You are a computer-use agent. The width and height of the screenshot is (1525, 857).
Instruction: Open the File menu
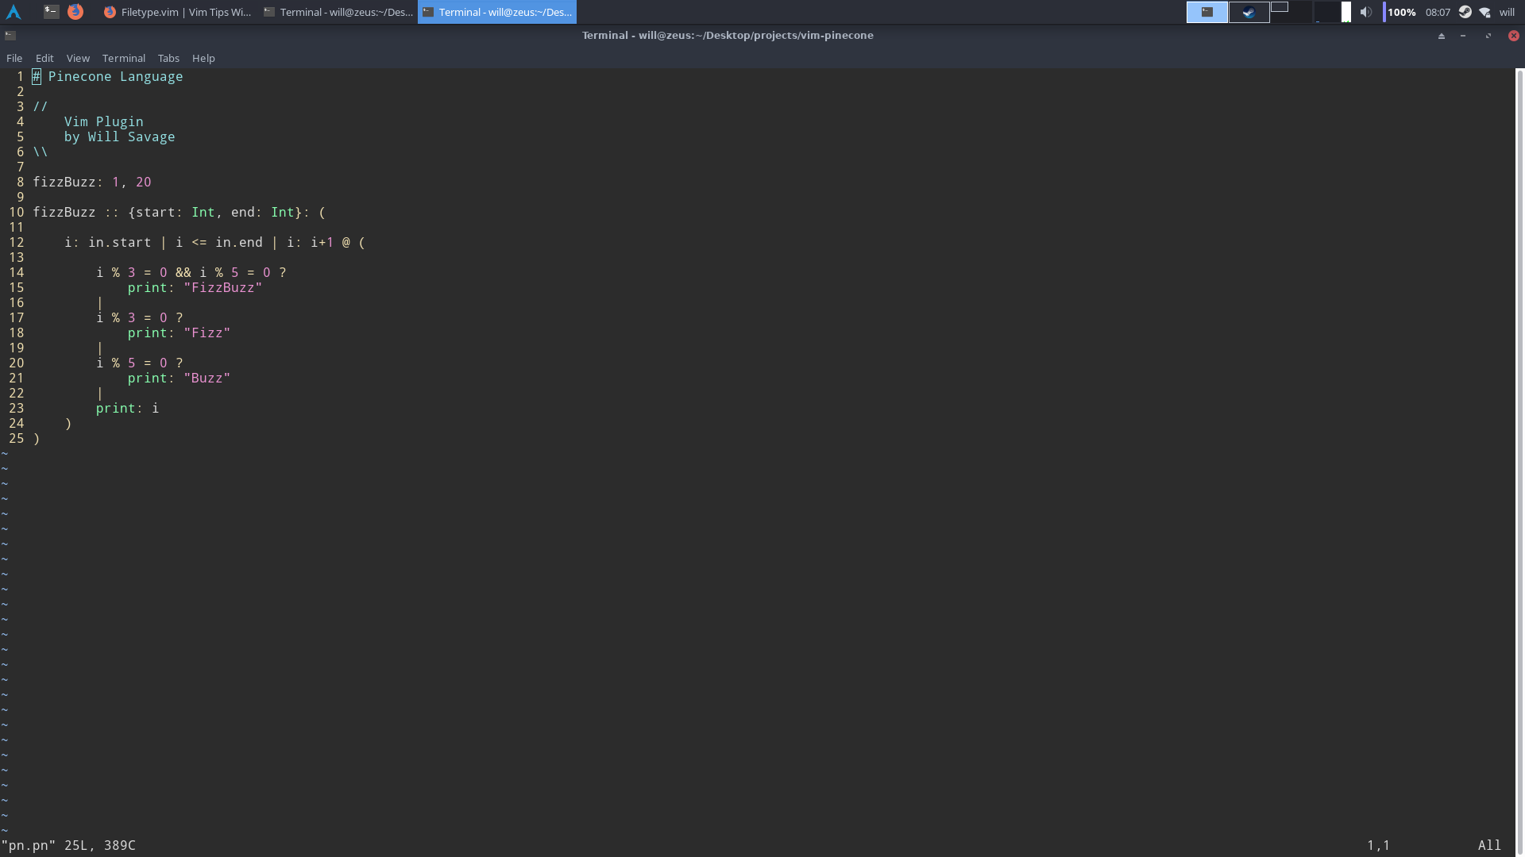(14, 58)
